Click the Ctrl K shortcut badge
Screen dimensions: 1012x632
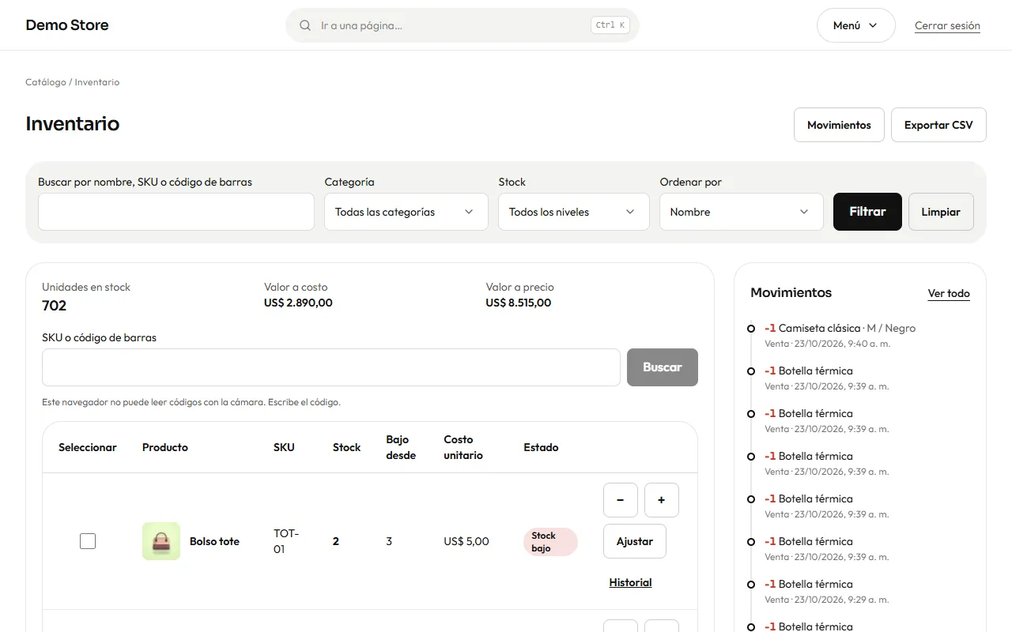(x=610, y=25)
